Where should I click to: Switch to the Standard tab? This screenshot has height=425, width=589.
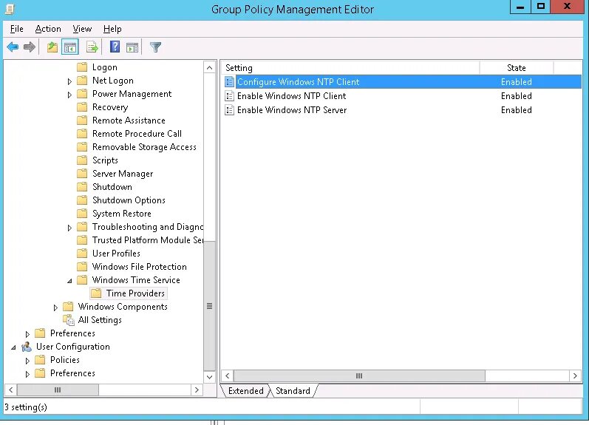coord(293,391)
